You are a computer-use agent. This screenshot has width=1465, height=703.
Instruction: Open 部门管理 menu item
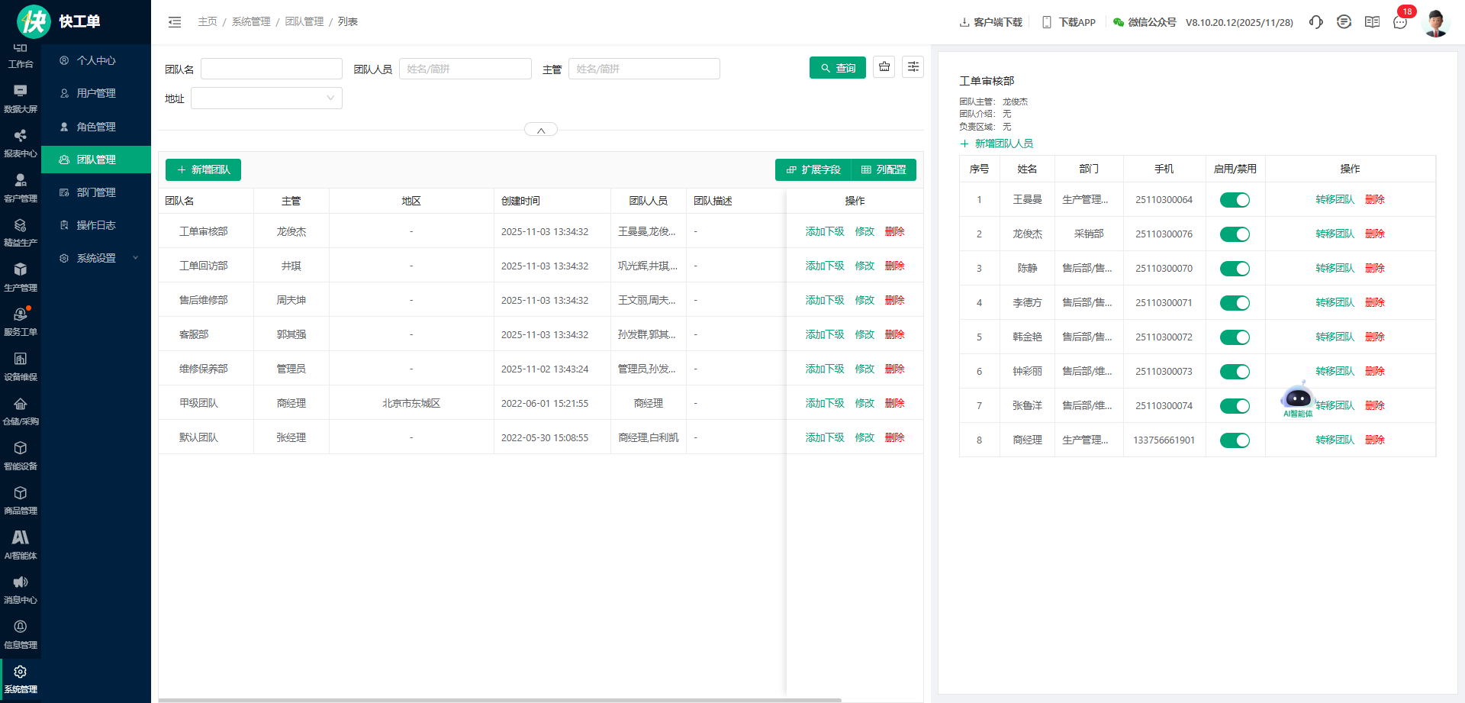[x=96, y=192]
